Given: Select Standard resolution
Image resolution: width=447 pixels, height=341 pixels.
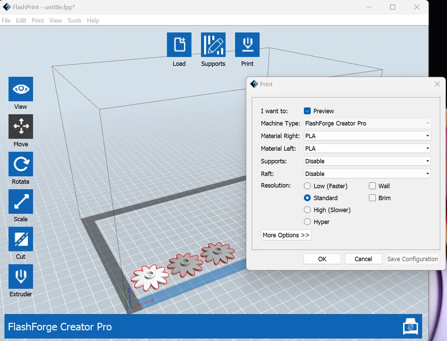Looking at the screenshot, I should tap(307, 198).
